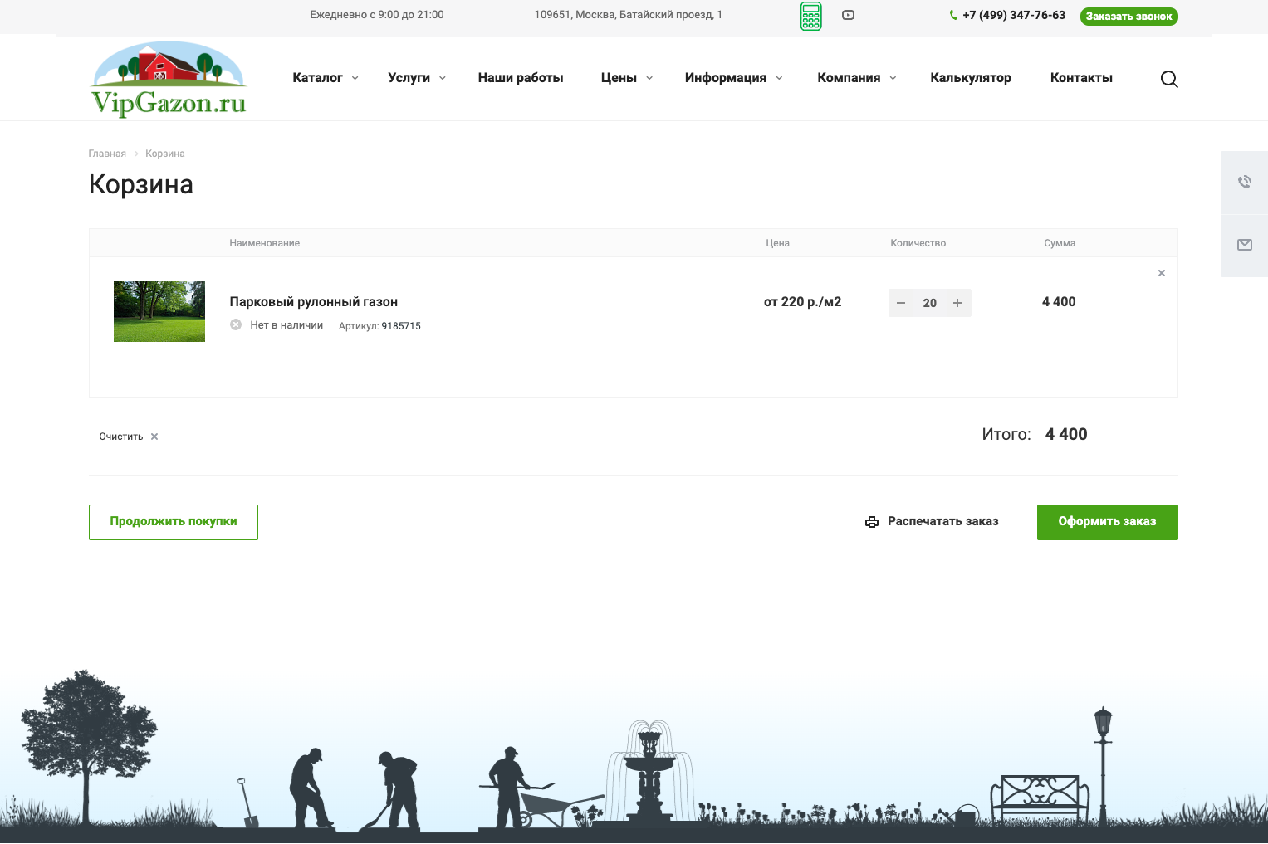Expand the Информация dropdown menu

coord(732,78)
